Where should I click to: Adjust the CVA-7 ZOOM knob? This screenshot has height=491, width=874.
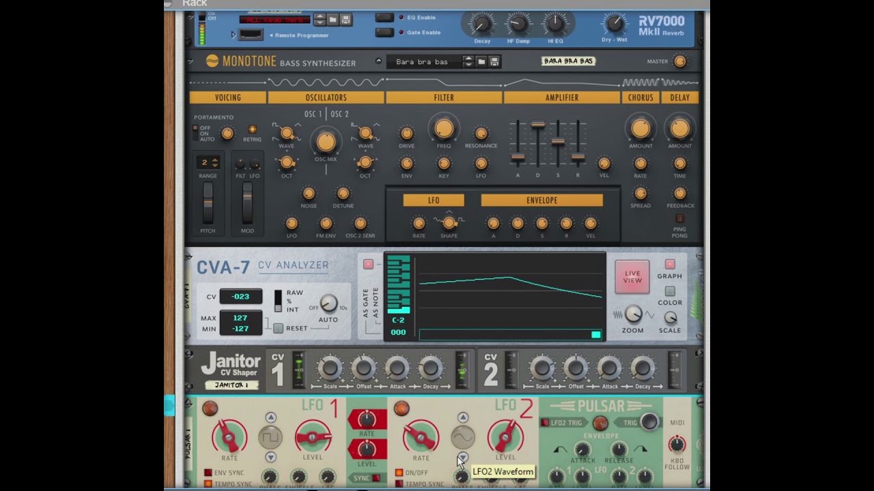pyautogui.click(x=633, y=314)
